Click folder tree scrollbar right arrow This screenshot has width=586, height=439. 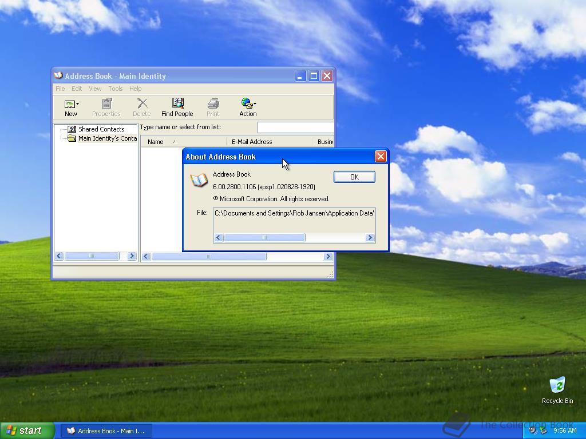[132, 256]
